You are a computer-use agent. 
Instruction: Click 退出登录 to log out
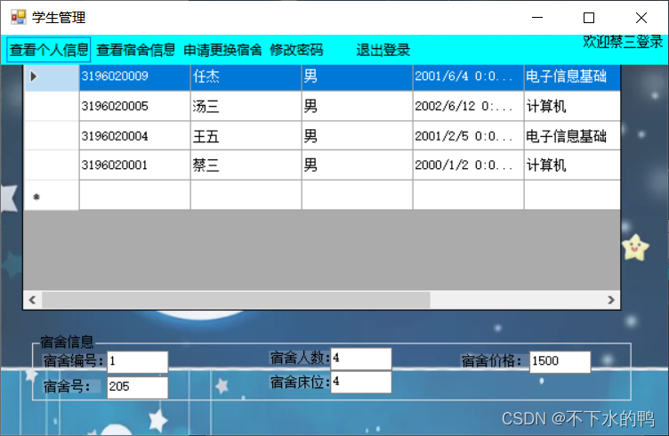383,50
